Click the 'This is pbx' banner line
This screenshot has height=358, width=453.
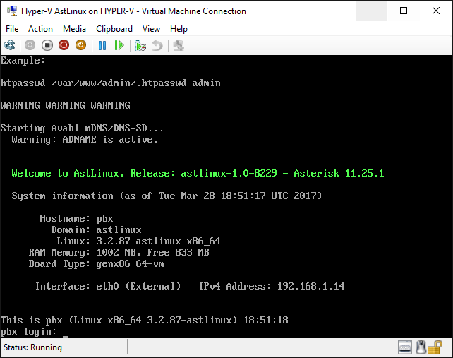point(145,320)
